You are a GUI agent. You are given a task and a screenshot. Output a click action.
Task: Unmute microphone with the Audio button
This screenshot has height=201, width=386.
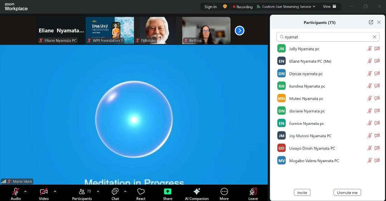(x=16, y=192)
